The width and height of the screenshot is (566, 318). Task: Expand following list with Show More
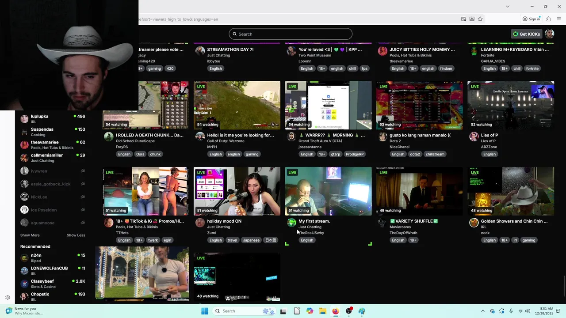[30, 235]
